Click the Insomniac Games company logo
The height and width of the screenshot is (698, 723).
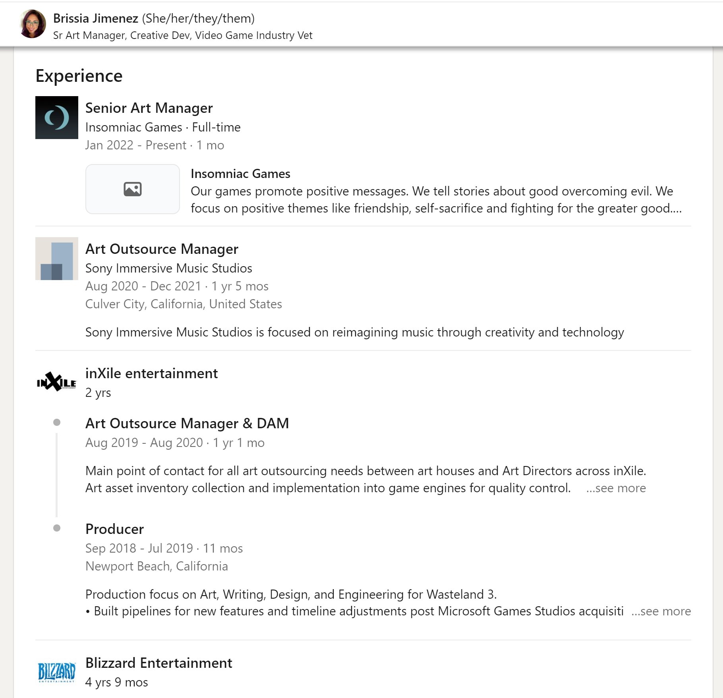coord(57,118)
